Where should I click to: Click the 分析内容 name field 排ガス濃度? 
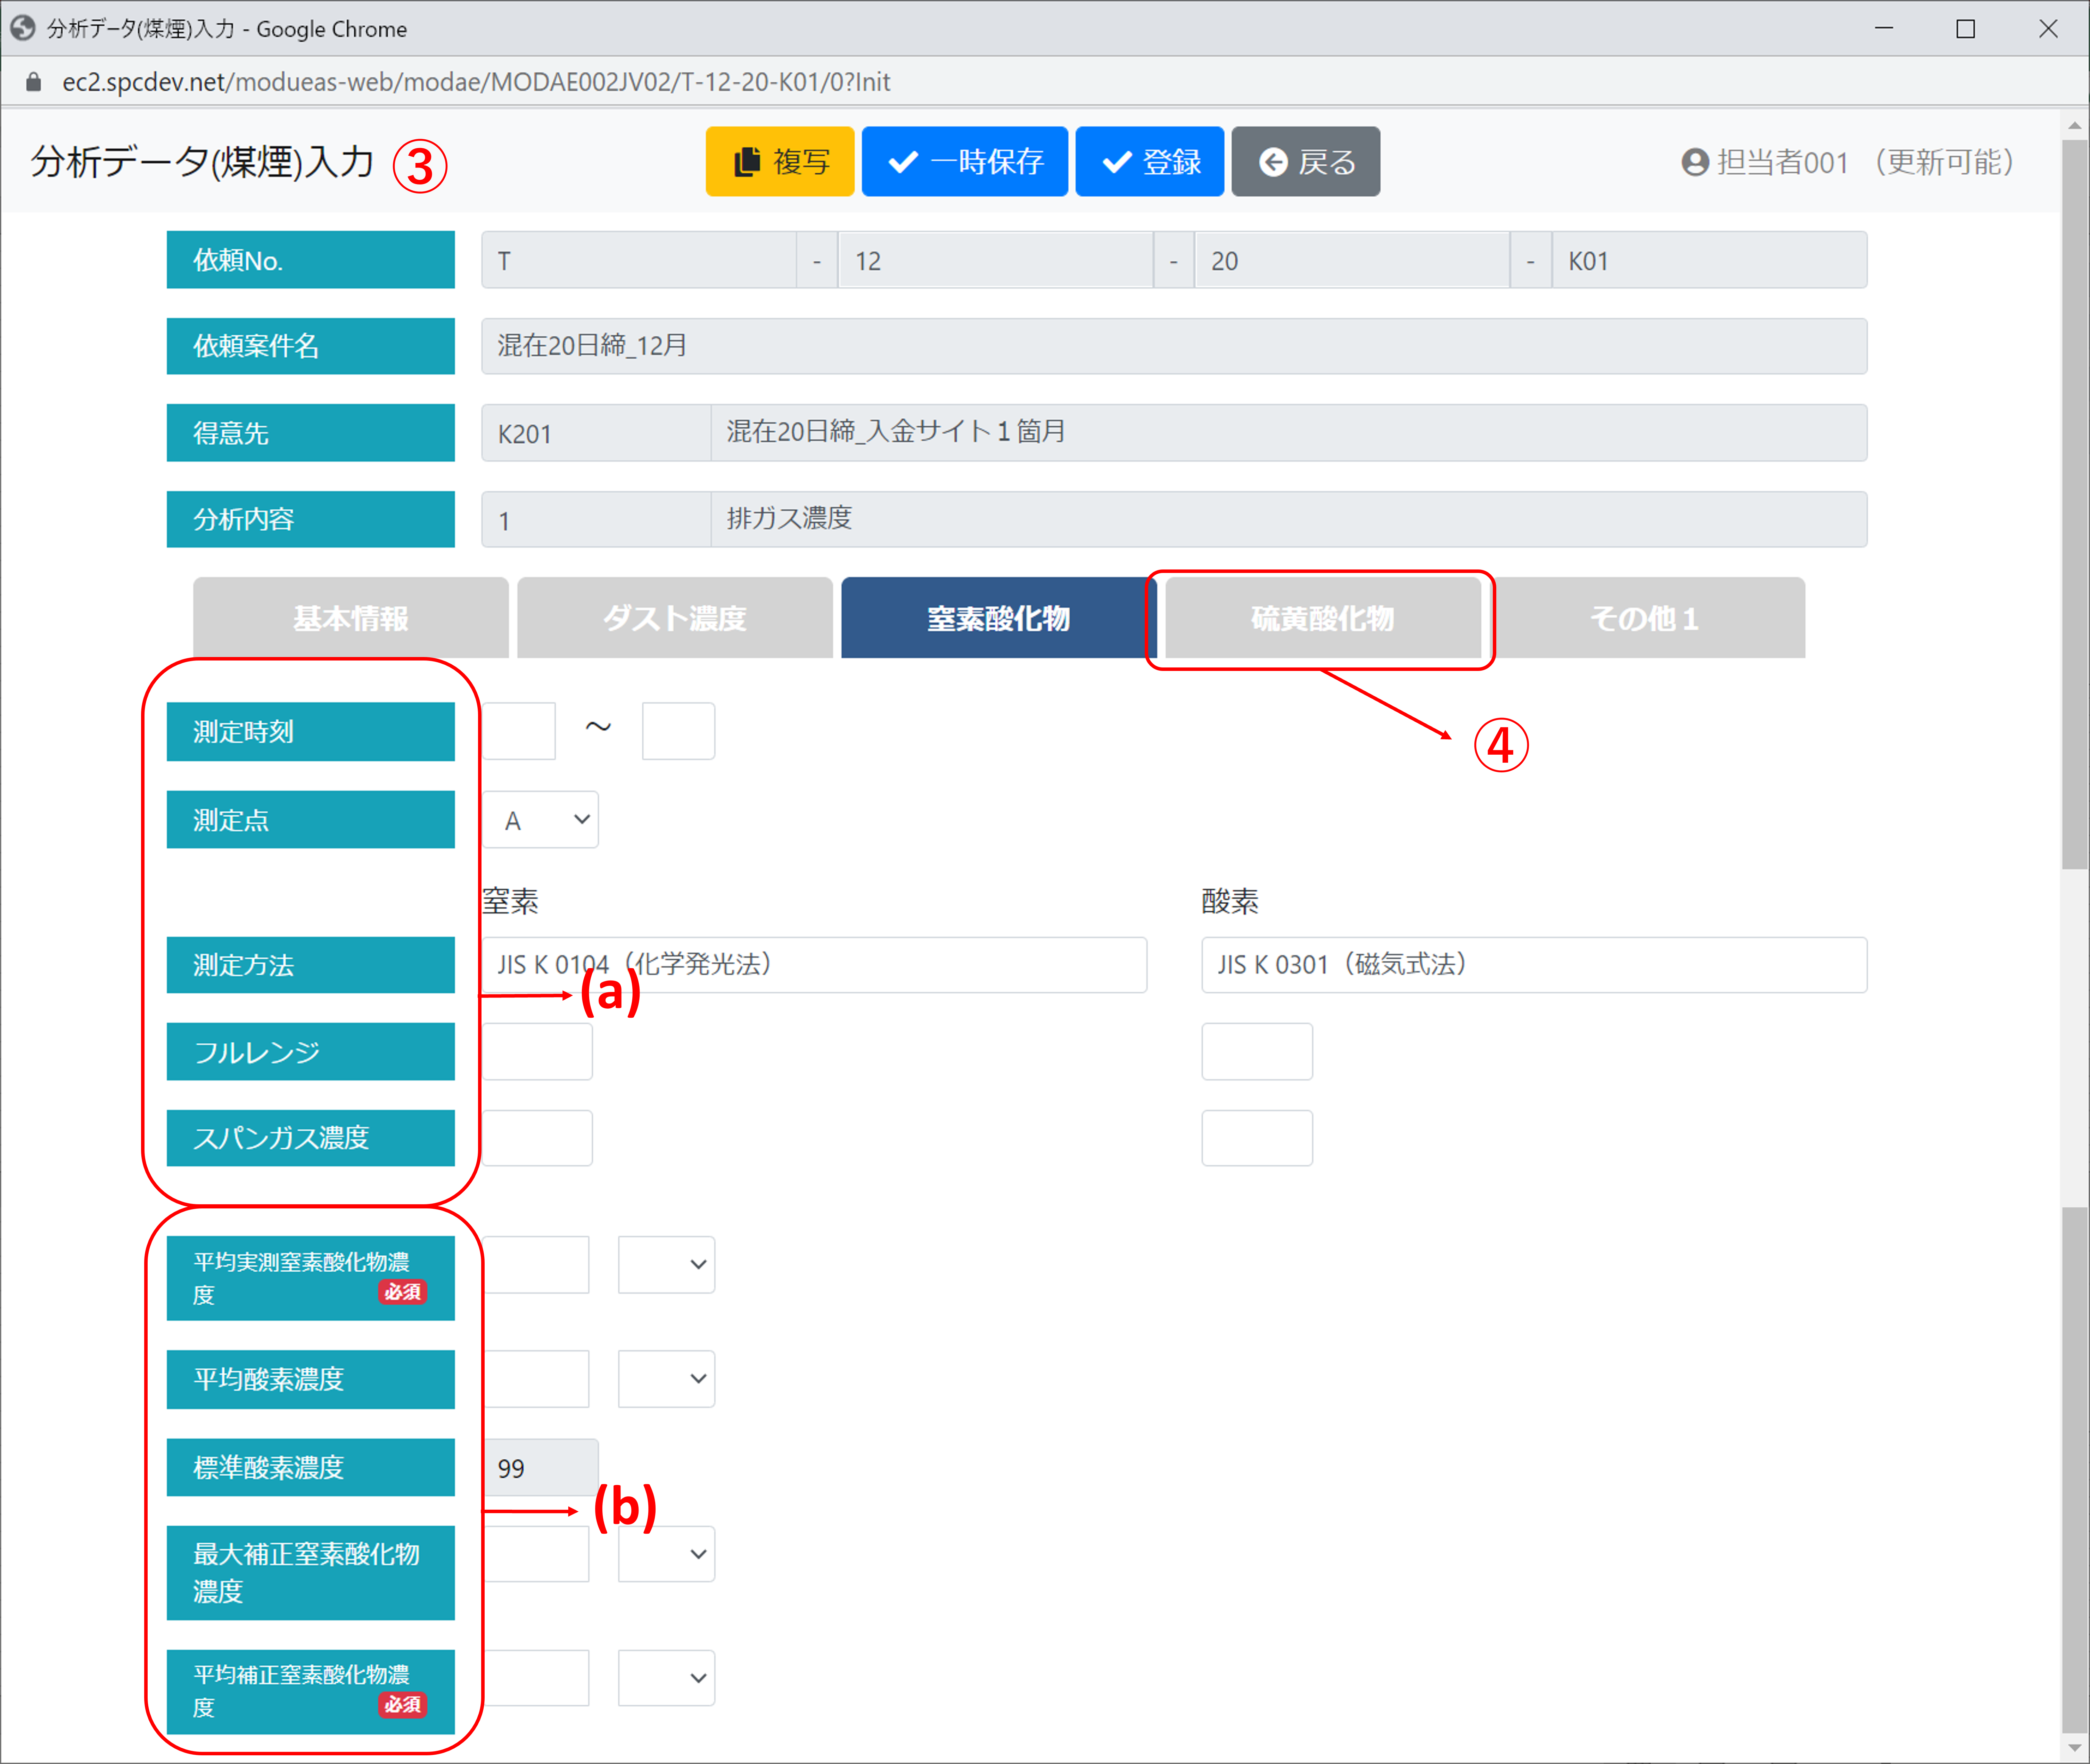[x=1289, y=519]
